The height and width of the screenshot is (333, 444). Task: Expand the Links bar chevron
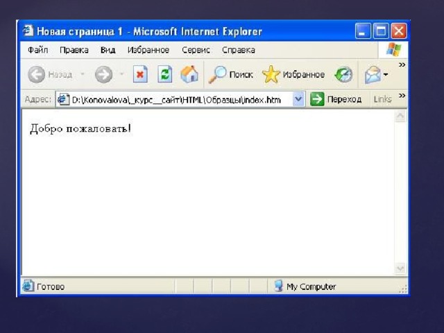click(x=402, y=96)
